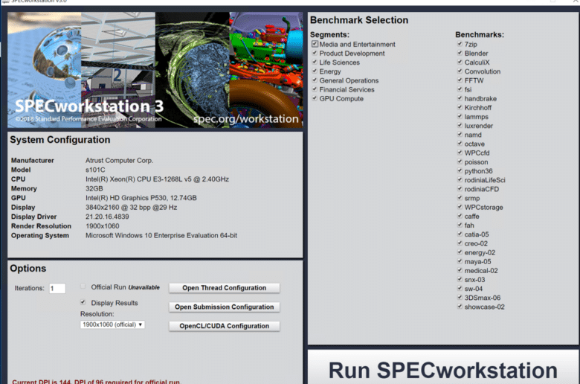
Task: Open the OpenCL/CUDA Configuration dialog
Action: tap(224, 326)
